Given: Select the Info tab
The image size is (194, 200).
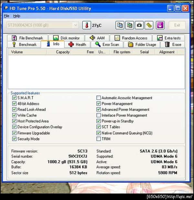Looking at the screenshot, I should [53, 44].
